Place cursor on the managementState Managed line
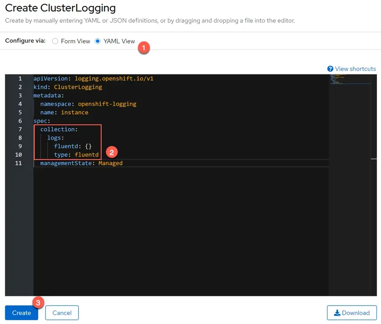This screenshot has width=381, height=324. tap(82, 163)
